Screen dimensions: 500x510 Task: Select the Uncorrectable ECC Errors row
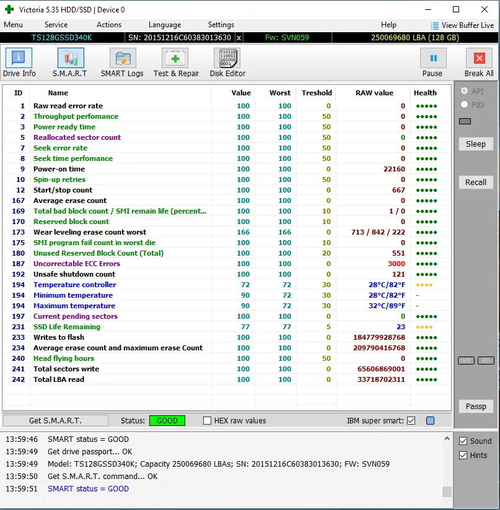tap(227, 264)
